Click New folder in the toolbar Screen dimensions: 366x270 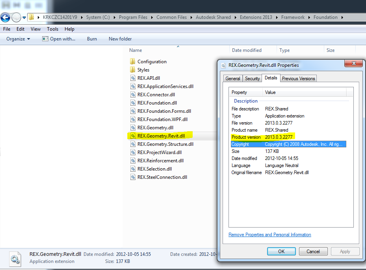click(120, 39)
